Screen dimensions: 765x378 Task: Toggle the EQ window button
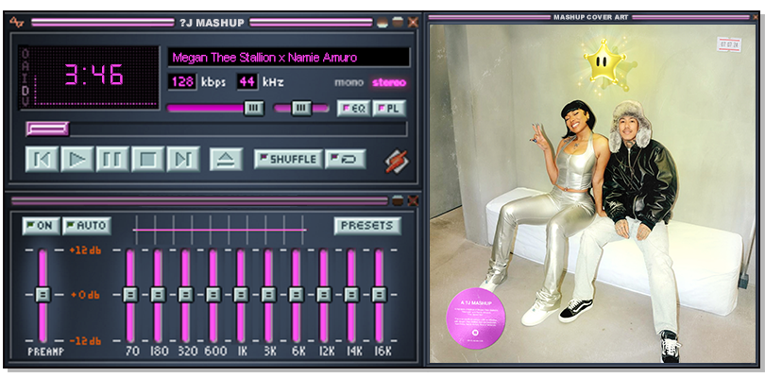(x=354, y=109)
